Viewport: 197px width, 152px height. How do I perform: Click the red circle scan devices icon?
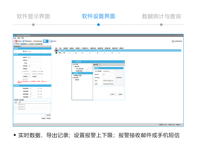click(16, 41)
